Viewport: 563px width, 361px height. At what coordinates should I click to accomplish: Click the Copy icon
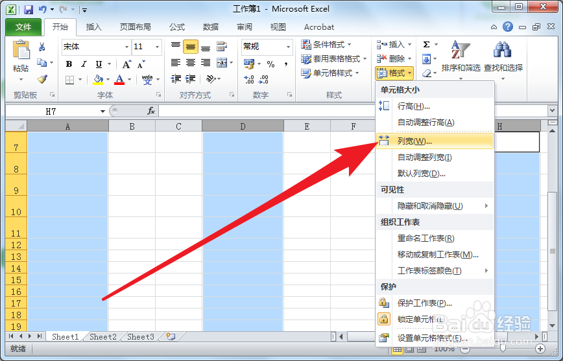[x=42, y=63]
